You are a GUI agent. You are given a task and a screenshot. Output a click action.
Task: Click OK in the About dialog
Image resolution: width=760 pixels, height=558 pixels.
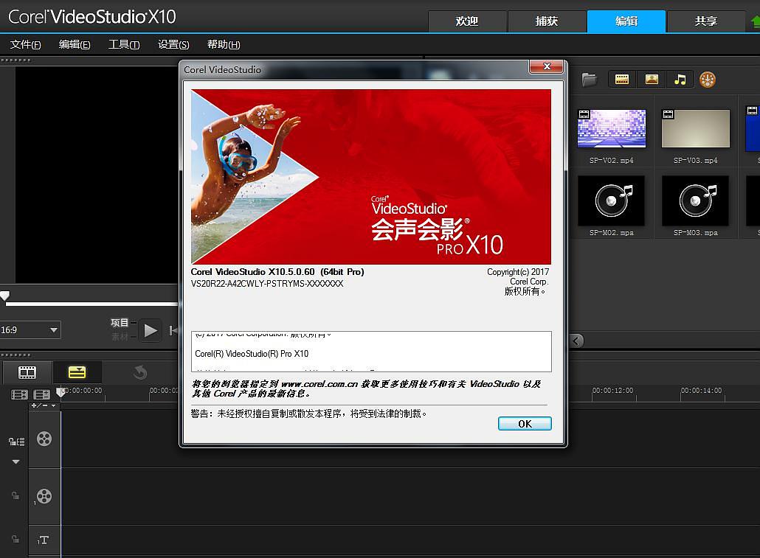pos(525,423)
